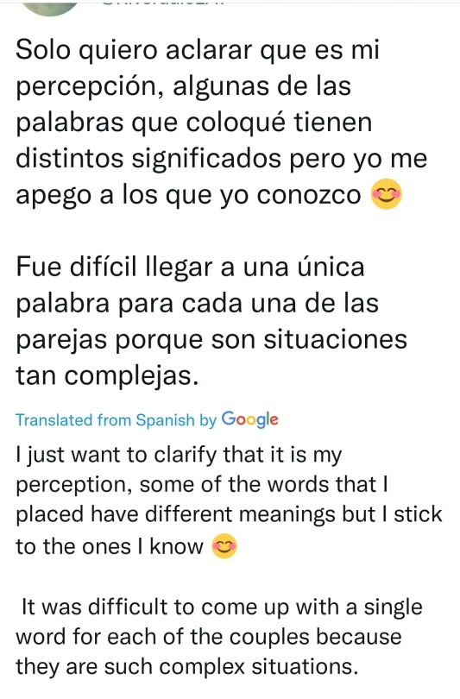Click the words 'tan complejas.'
The image size is (460, 699).
pyautogui.click(x=107, y=375)
